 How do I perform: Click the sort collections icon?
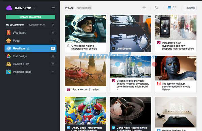pyautogui.click(x=53, y=25)
